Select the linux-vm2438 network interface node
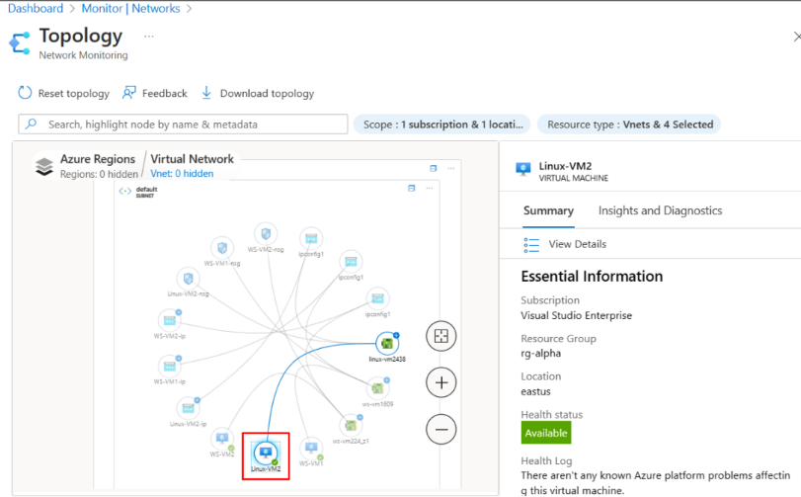The width and height of the screenshot is (801, 497). [x=387, y=343]
